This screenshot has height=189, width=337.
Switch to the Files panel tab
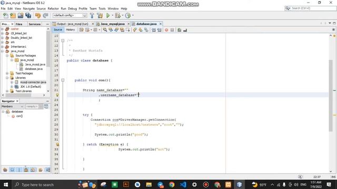point(19,24)
